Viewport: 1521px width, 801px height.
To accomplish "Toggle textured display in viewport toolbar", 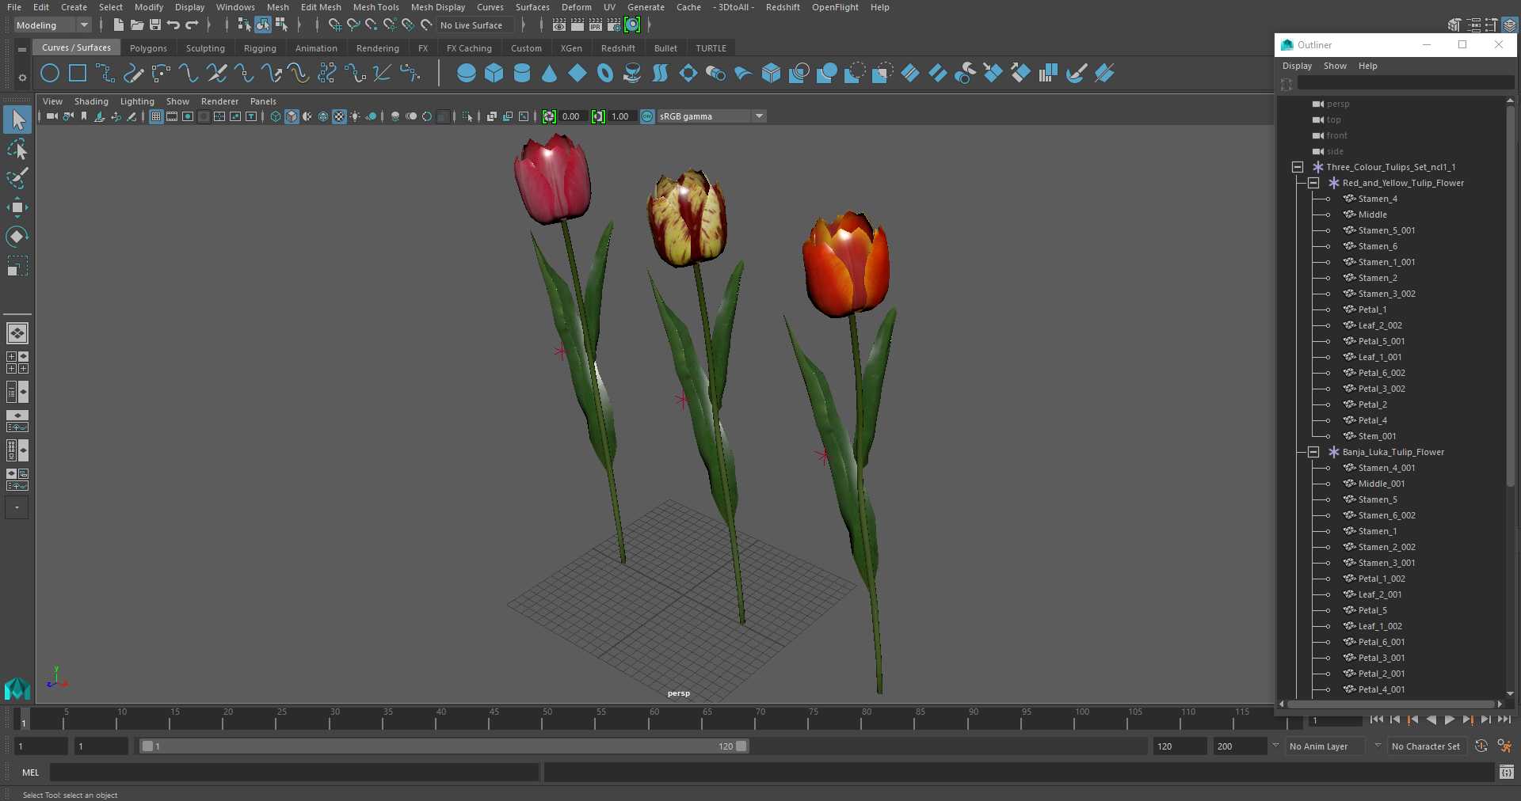I will click(339, 116).
